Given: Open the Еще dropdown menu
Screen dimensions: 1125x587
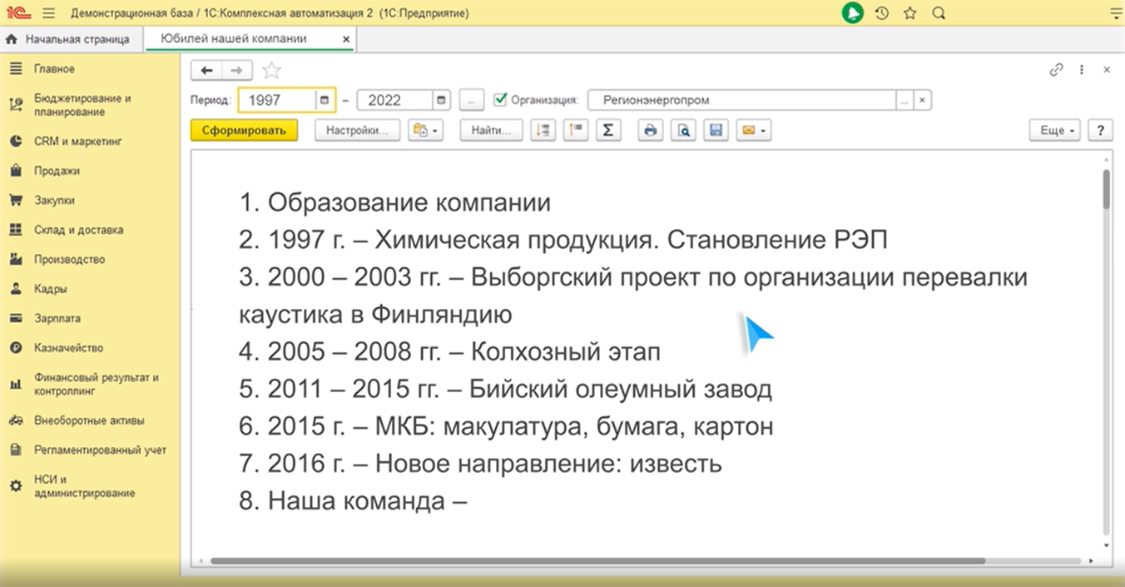Looking at the screenshot, I should (x=1053, y=130).
